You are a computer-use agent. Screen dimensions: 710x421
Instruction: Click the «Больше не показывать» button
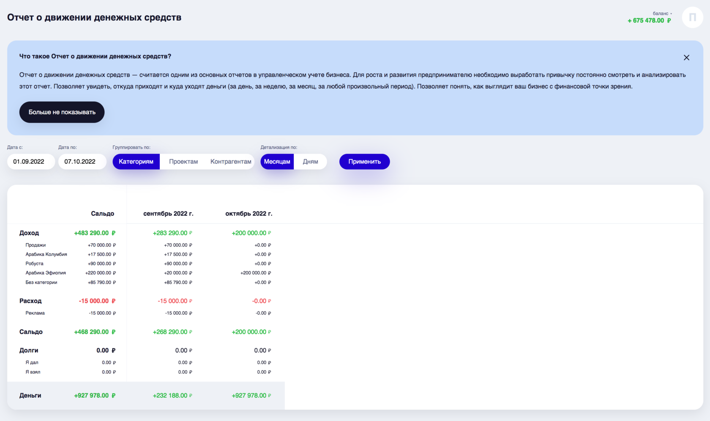[x=62, y=112]
